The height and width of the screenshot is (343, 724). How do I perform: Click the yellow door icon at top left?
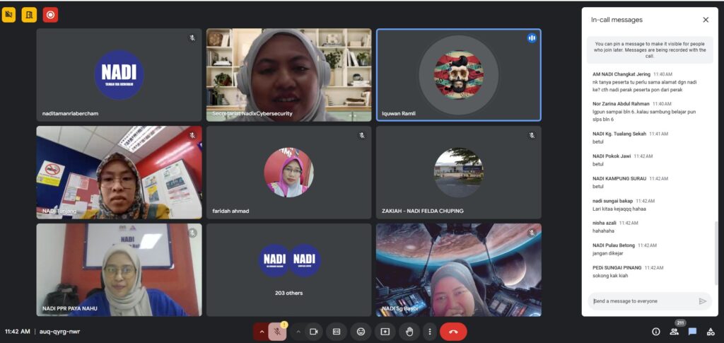[x=29, y=14]
